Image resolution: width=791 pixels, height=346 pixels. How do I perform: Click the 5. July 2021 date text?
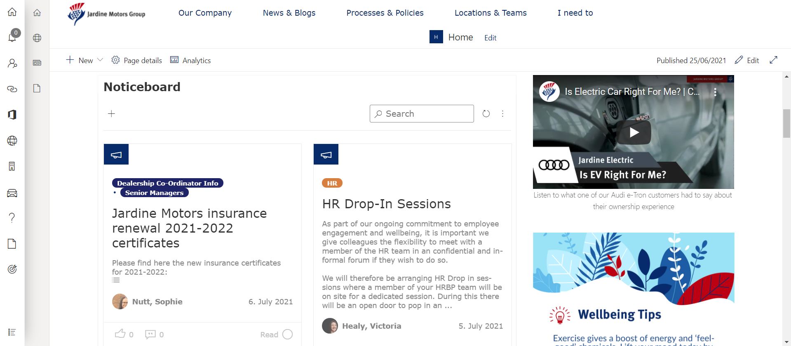(481, 326)
